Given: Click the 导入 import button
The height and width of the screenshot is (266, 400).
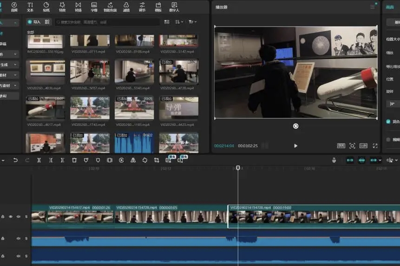Looking at the screenshot, I should [x=34, y=22].
